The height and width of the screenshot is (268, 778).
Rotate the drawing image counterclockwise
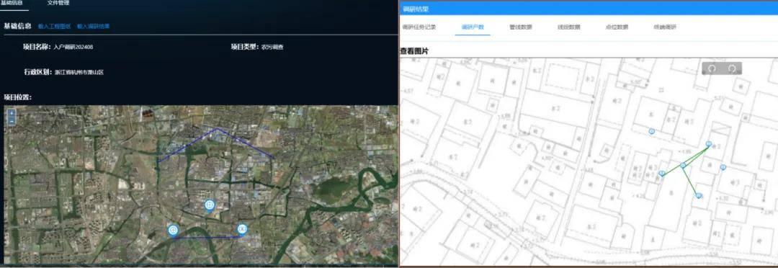click(712, 68)
